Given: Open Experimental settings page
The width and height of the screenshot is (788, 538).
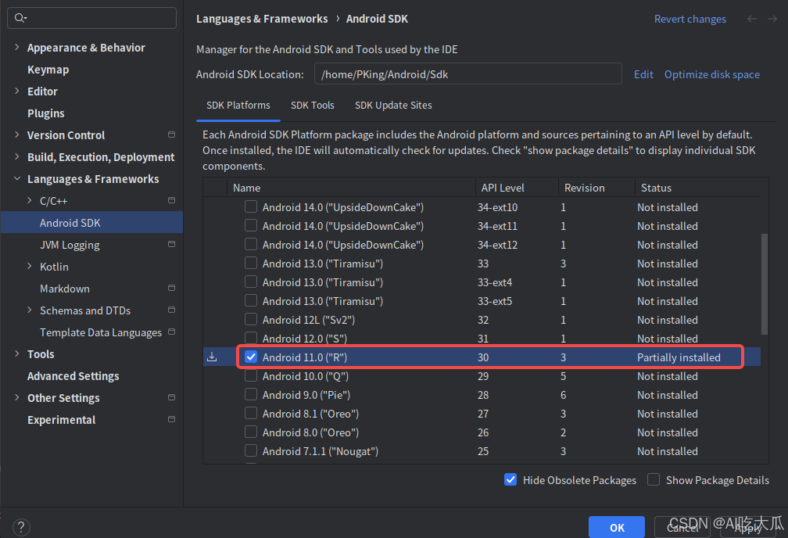Looking at the screenshot, I should pos(61,420).
